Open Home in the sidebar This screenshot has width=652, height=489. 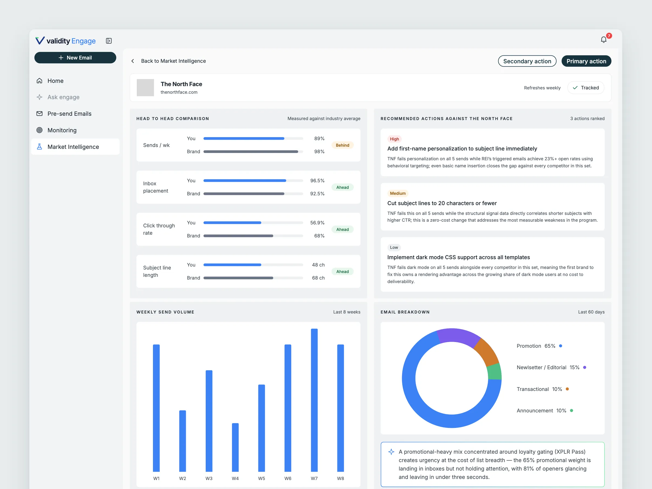[x=75, y=81]
